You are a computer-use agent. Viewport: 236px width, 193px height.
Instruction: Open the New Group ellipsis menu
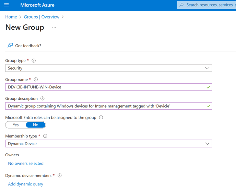click(x=54, y=27)
